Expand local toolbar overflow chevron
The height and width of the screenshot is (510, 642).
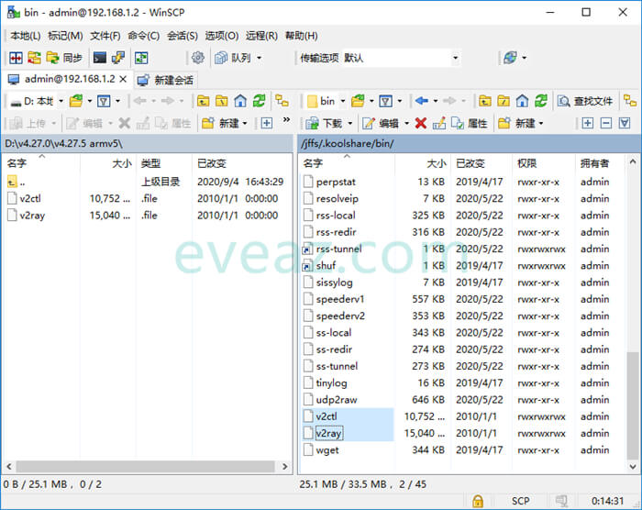(286, 120)
